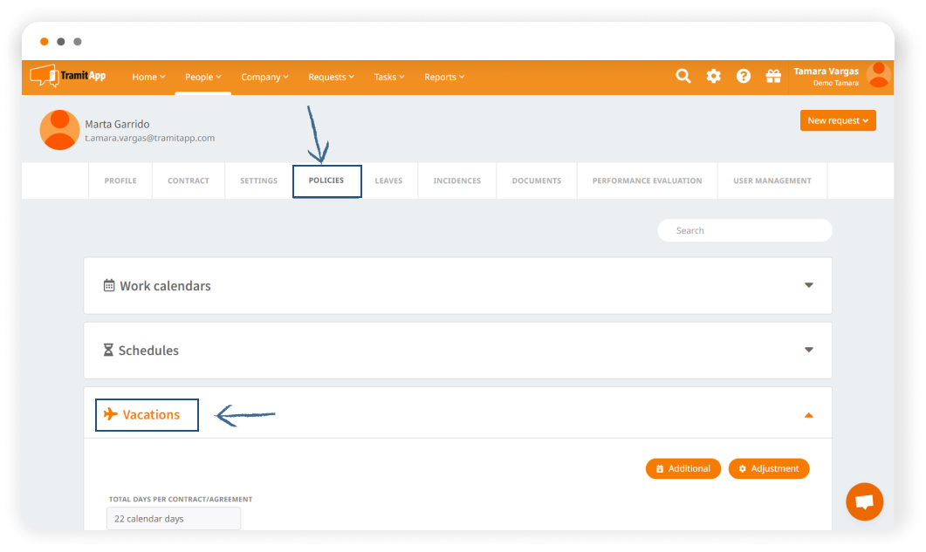Open the gift box icon

click(x=773, y=77)
